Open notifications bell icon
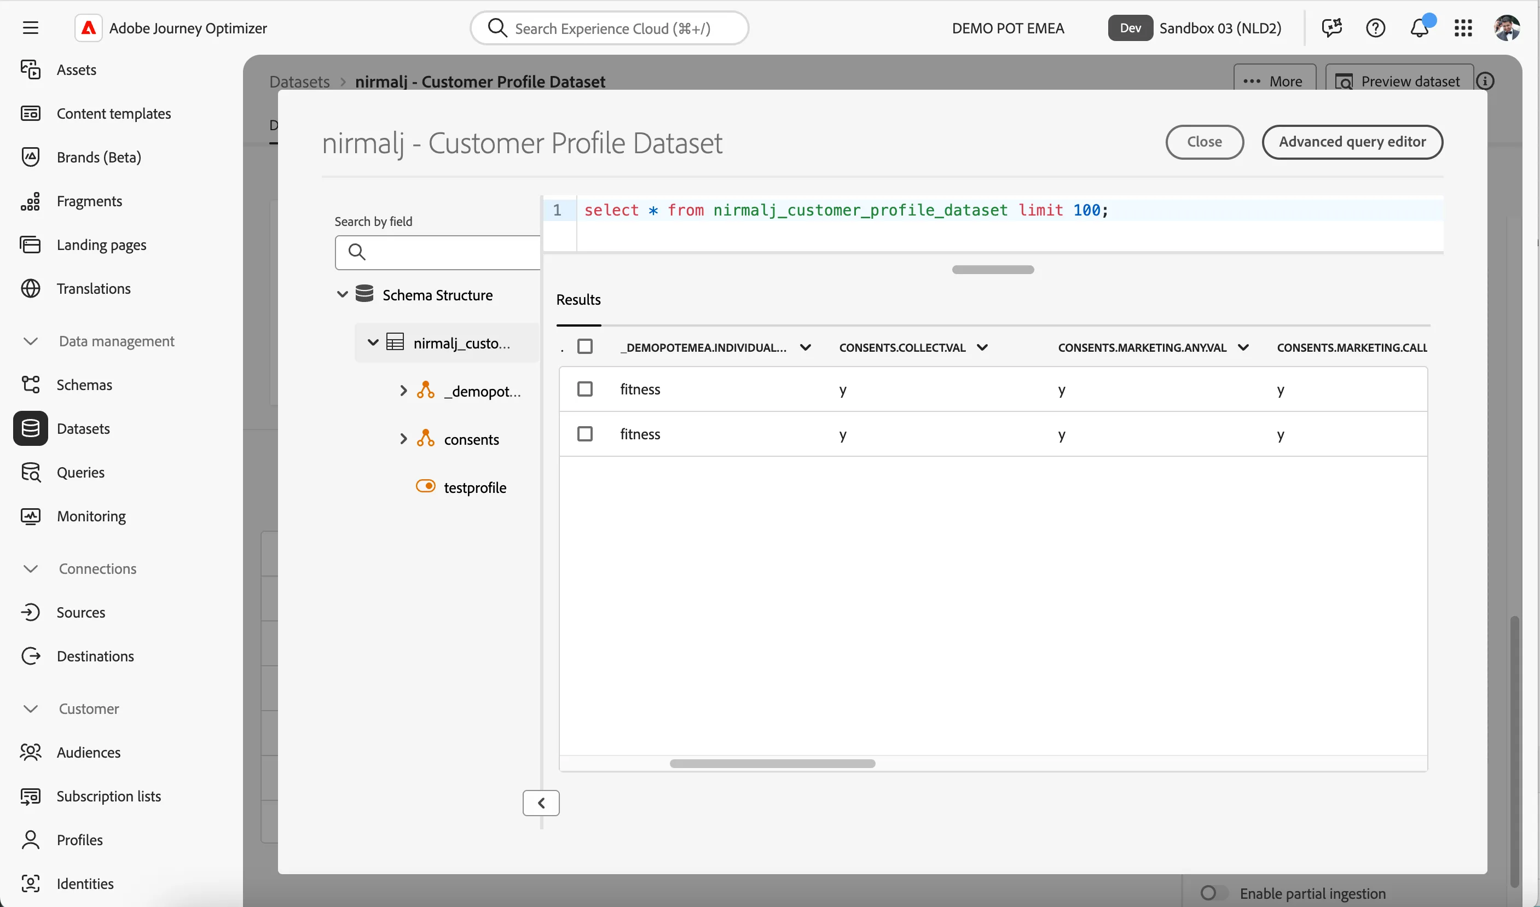 pos(1420,28)
